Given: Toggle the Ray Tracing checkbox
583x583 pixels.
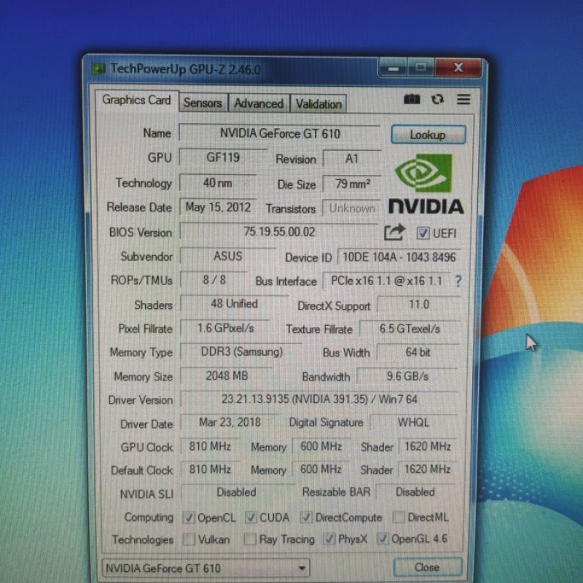Looking at the screenshot, I should point(250,539).
